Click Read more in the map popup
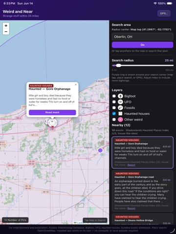The width and height of the screenshot is (176, 234). (52, 113)
